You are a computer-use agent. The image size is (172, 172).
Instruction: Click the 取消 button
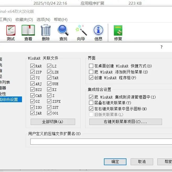(142, 162)
